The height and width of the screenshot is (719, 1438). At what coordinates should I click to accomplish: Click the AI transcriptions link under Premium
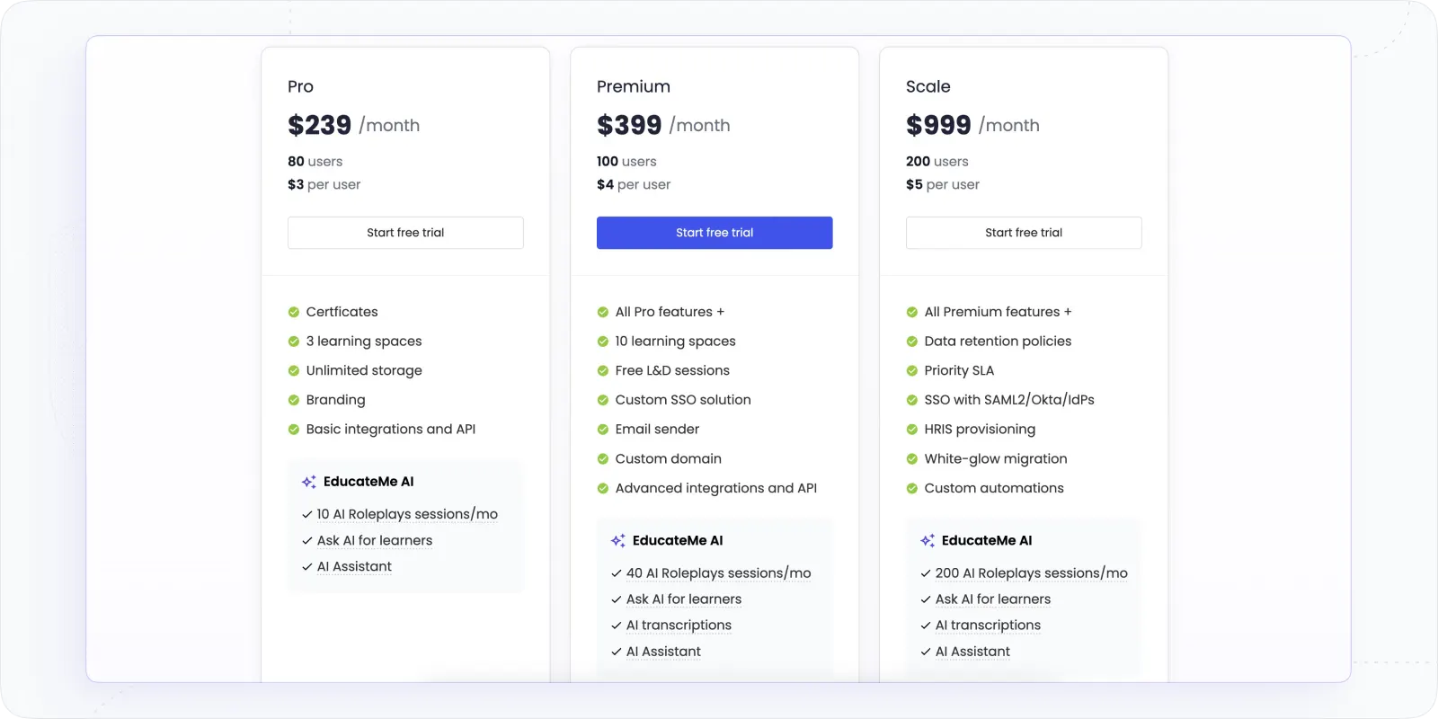tap(679, 625)
